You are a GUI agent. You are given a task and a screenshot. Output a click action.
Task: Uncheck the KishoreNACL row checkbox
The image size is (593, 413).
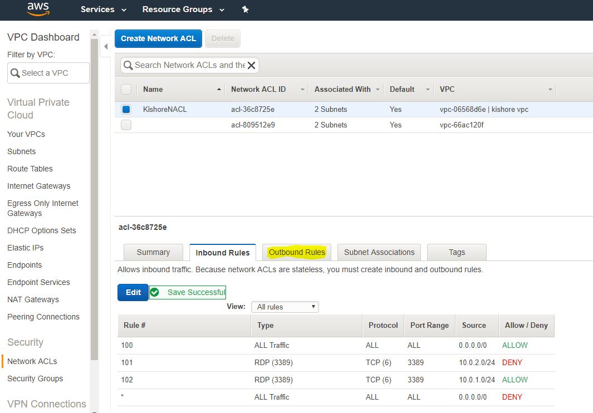(126, 110)
